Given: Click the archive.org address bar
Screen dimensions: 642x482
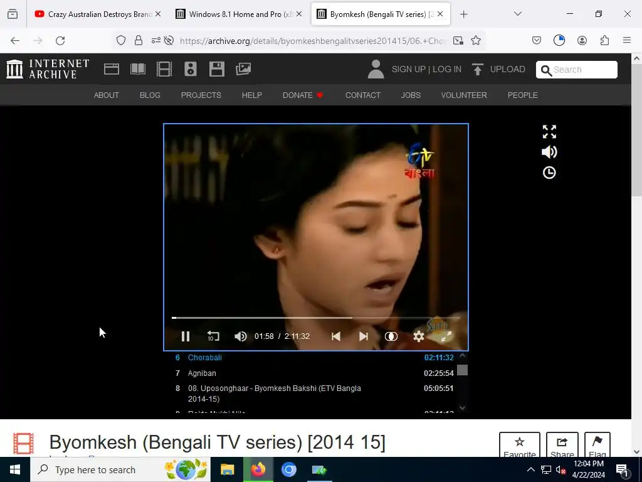Looking at the screenshot, I should pos(313,41).
